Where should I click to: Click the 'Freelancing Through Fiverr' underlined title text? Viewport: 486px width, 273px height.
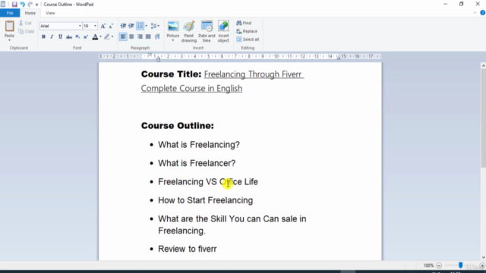point(254,74)
